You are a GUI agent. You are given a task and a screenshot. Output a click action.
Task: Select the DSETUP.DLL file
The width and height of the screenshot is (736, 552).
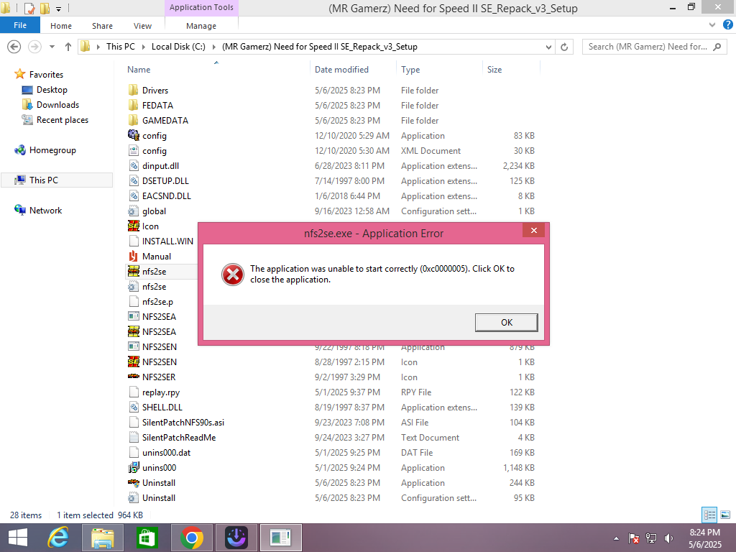click(x=165, y=180)
